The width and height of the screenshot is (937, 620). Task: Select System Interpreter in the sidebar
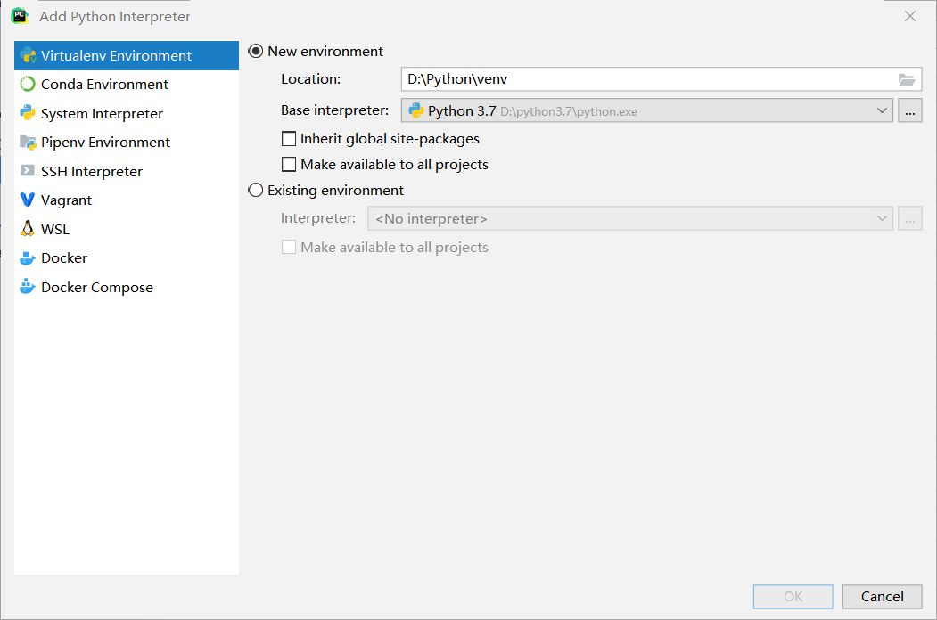click(127, 113)
